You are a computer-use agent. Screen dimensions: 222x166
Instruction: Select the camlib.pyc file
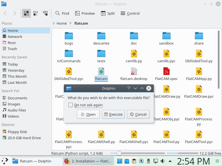(166, 56)
